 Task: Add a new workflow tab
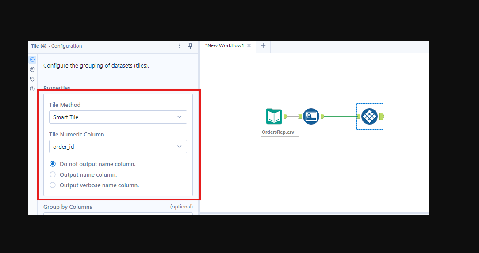click(263, 46)
